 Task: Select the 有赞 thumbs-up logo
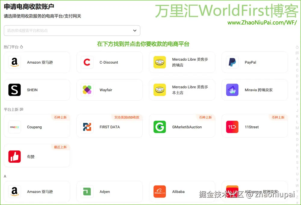[14, 157]
